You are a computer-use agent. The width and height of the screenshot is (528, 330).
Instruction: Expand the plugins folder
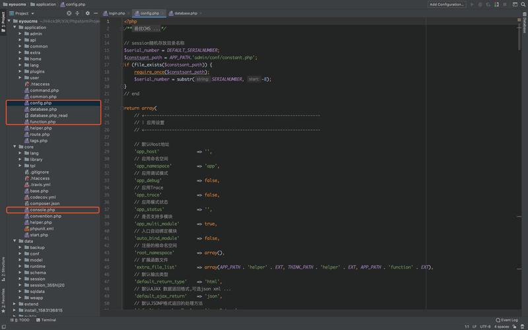click(x=20, y=71)
